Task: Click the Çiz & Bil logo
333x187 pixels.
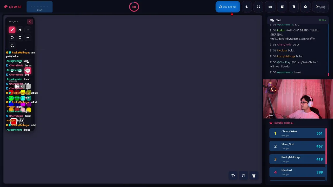Action: (x=13, y=7)
